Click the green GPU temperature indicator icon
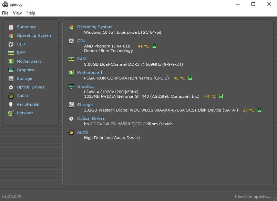 click(x=221, y=96)
